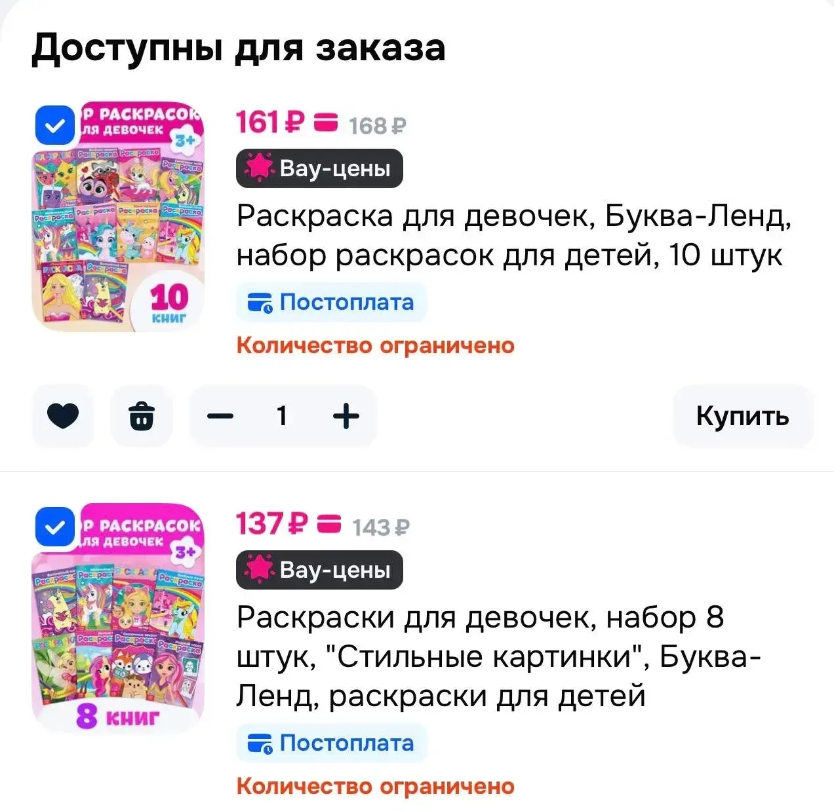The image size is (834, 811).
Task: Open the 10-book coloring set thumbnail
Action: pyautogui.click(x=119, y=216)
